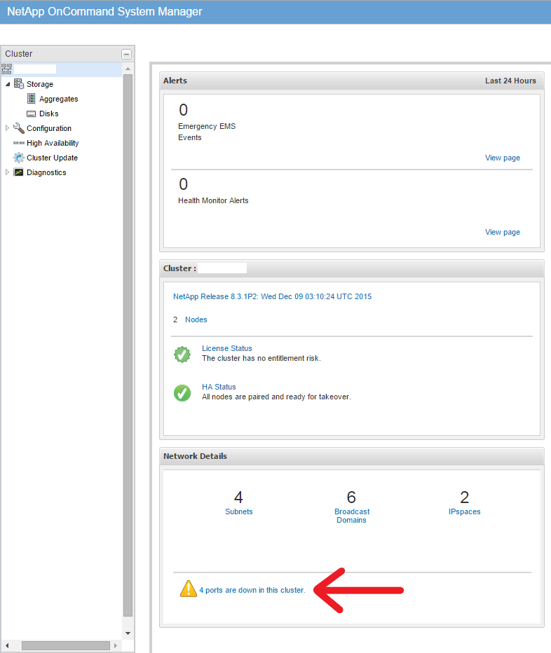Open View page for Health Monitor Alerts

point(502,232)
